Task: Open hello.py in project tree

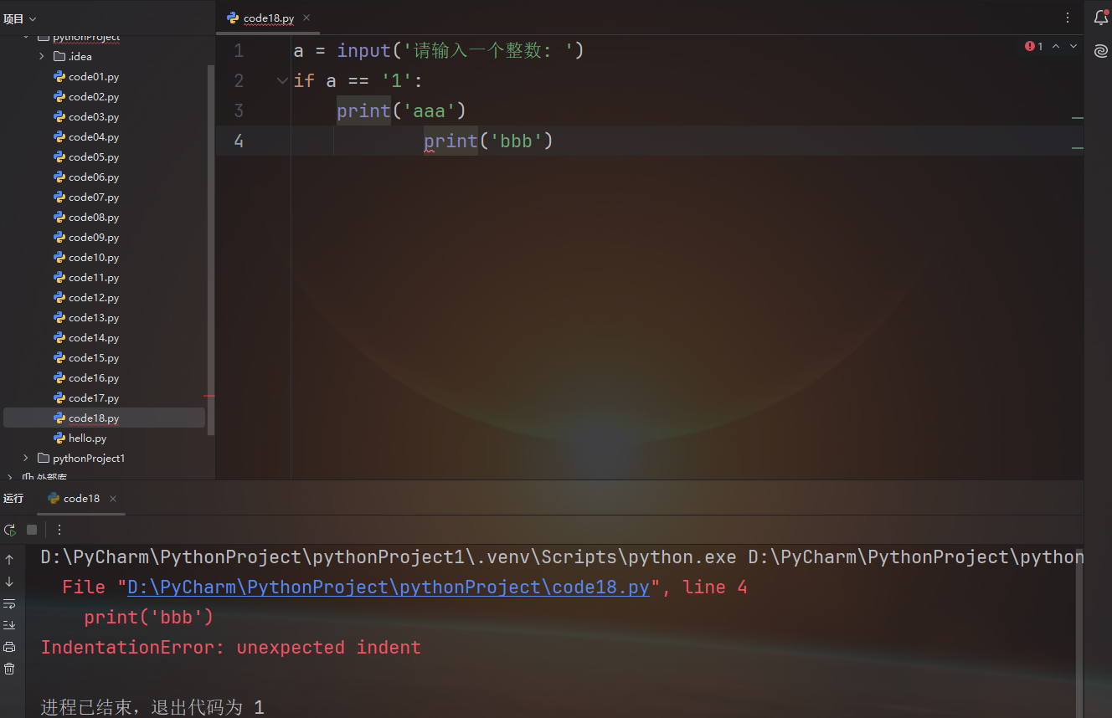Action: click(87, 438)
